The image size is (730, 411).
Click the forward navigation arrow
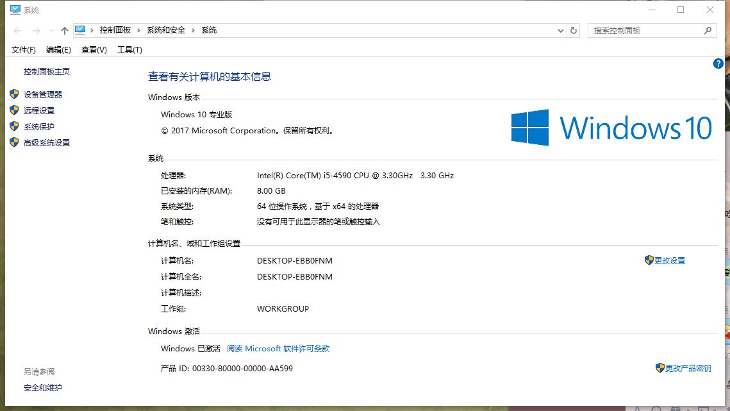tap(37, 31)
